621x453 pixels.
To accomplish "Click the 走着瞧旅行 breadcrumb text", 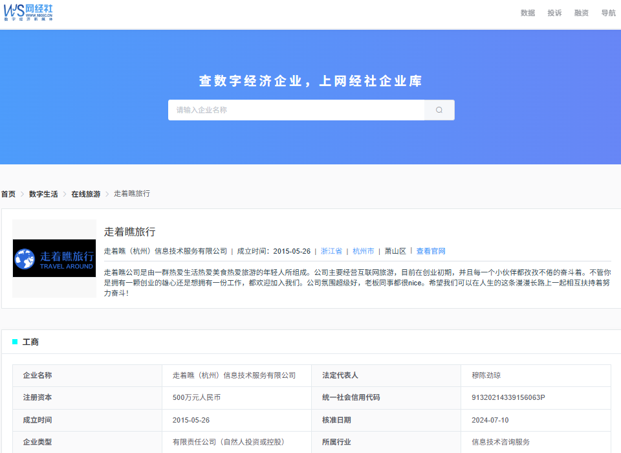I will pyautogui.click(x=132, y=193).
